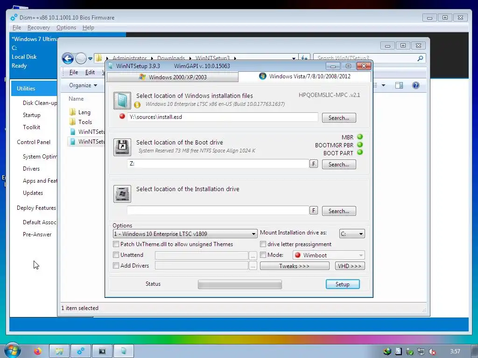The image size is (478, 358).
Task: Click the red indicator beside install.esd path
Action: point(122,116)
